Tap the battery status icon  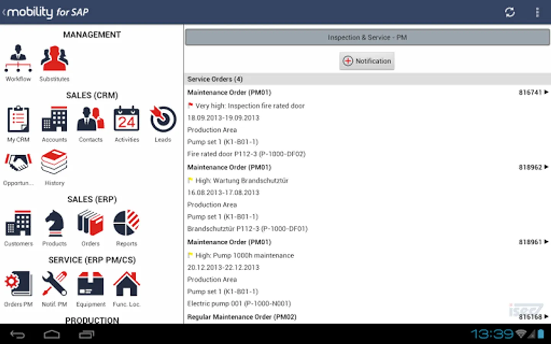coord(541,334)
